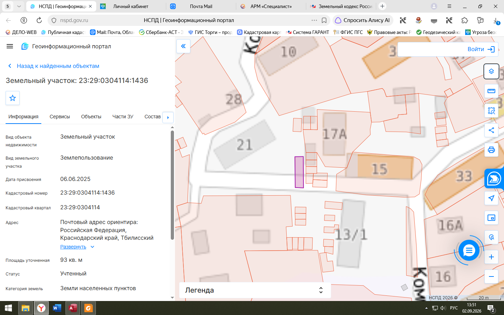Open the map layers tool
Viewport: 504px width, 315px height.
(491, 71)
